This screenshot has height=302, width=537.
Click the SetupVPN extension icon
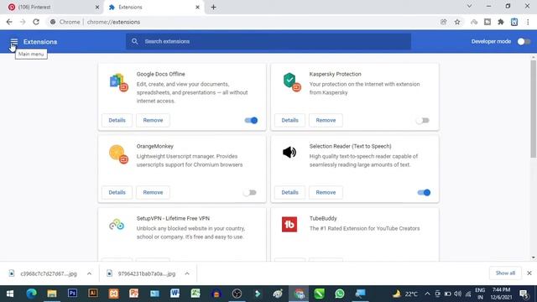(x=117, y=225)
